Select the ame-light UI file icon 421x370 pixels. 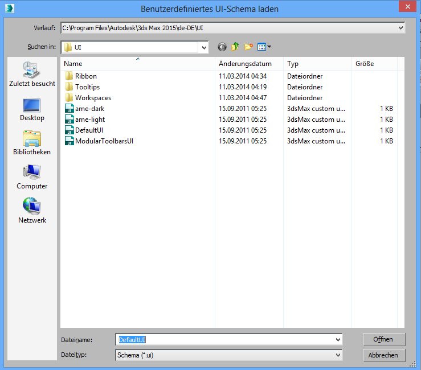coord(70,120)
